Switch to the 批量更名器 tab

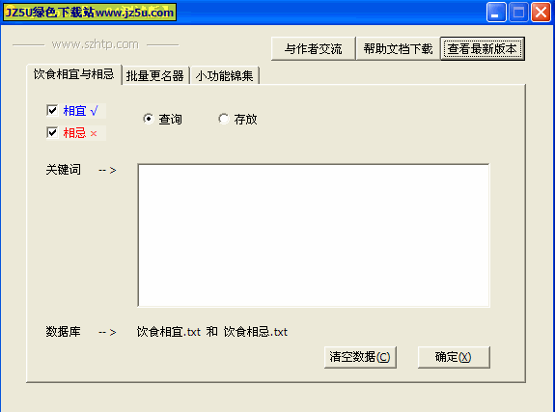pos(155,76)
